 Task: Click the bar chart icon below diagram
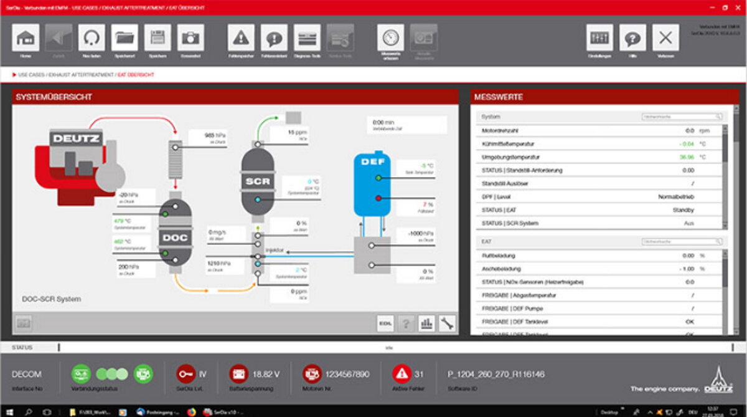[x=426, y=323]
